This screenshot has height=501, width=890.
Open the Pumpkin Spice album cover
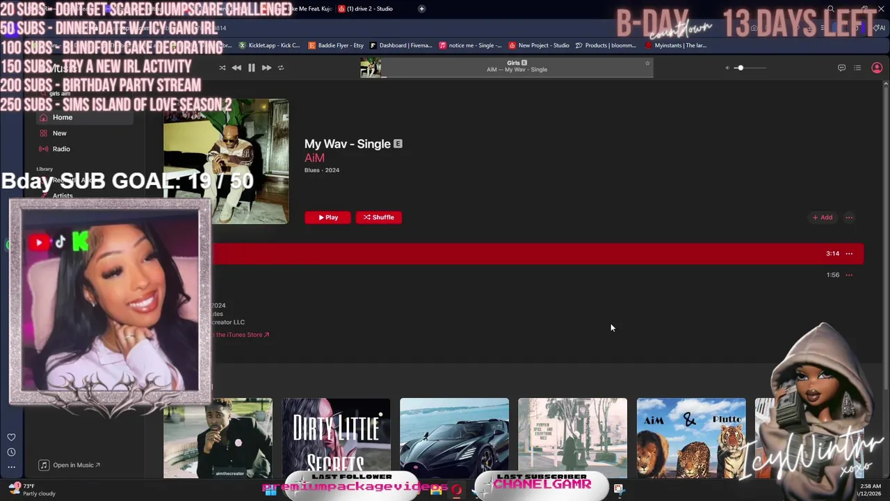[x=572, y=438]
